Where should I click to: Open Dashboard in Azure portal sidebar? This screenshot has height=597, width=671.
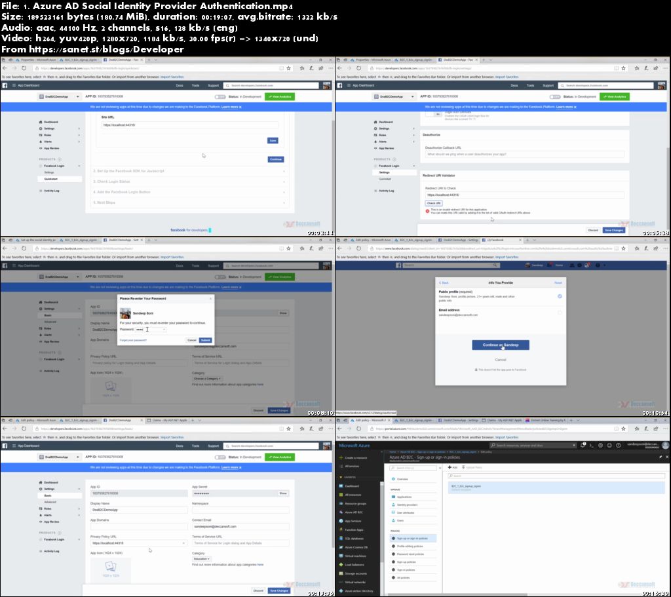(349, 486)
